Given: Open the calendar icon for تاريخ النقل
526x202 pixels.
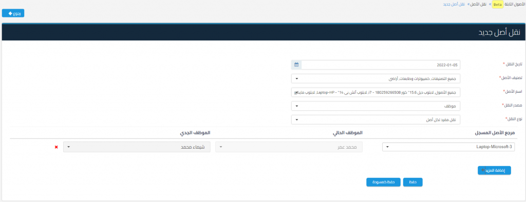Looking at the screenshot, I should tap(296, 65).
